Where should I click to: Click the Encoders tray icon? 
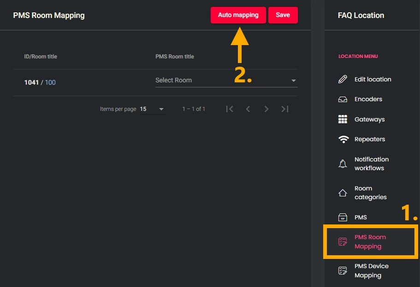click(x=343, y=99)
